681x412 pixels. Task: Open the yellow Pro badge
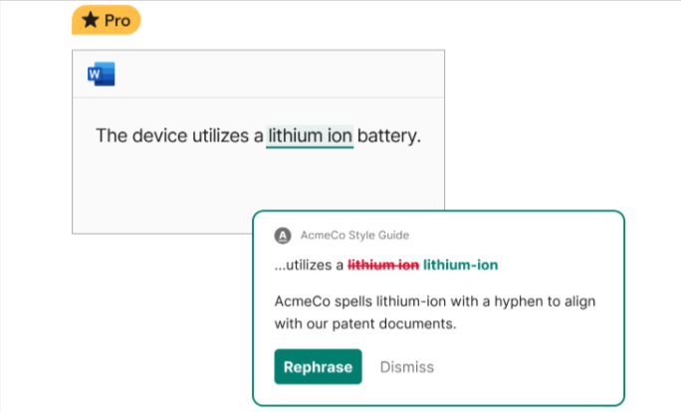[107, 20]
